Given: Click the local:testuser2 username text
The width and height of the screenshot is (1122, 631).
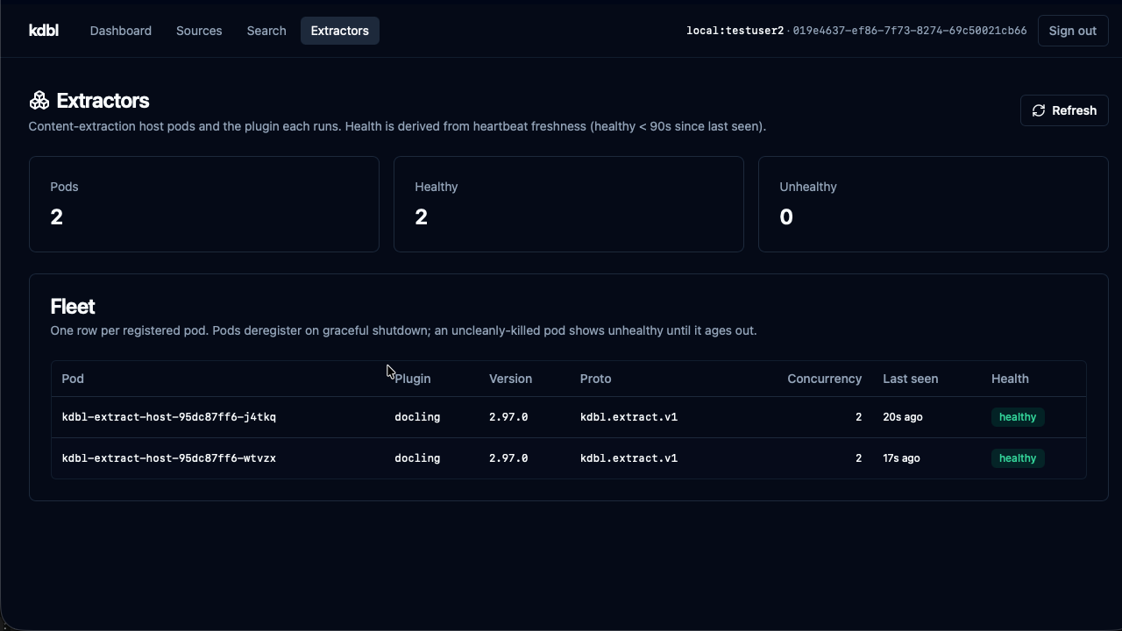Looking at the screenshot, I should [735, 31].
